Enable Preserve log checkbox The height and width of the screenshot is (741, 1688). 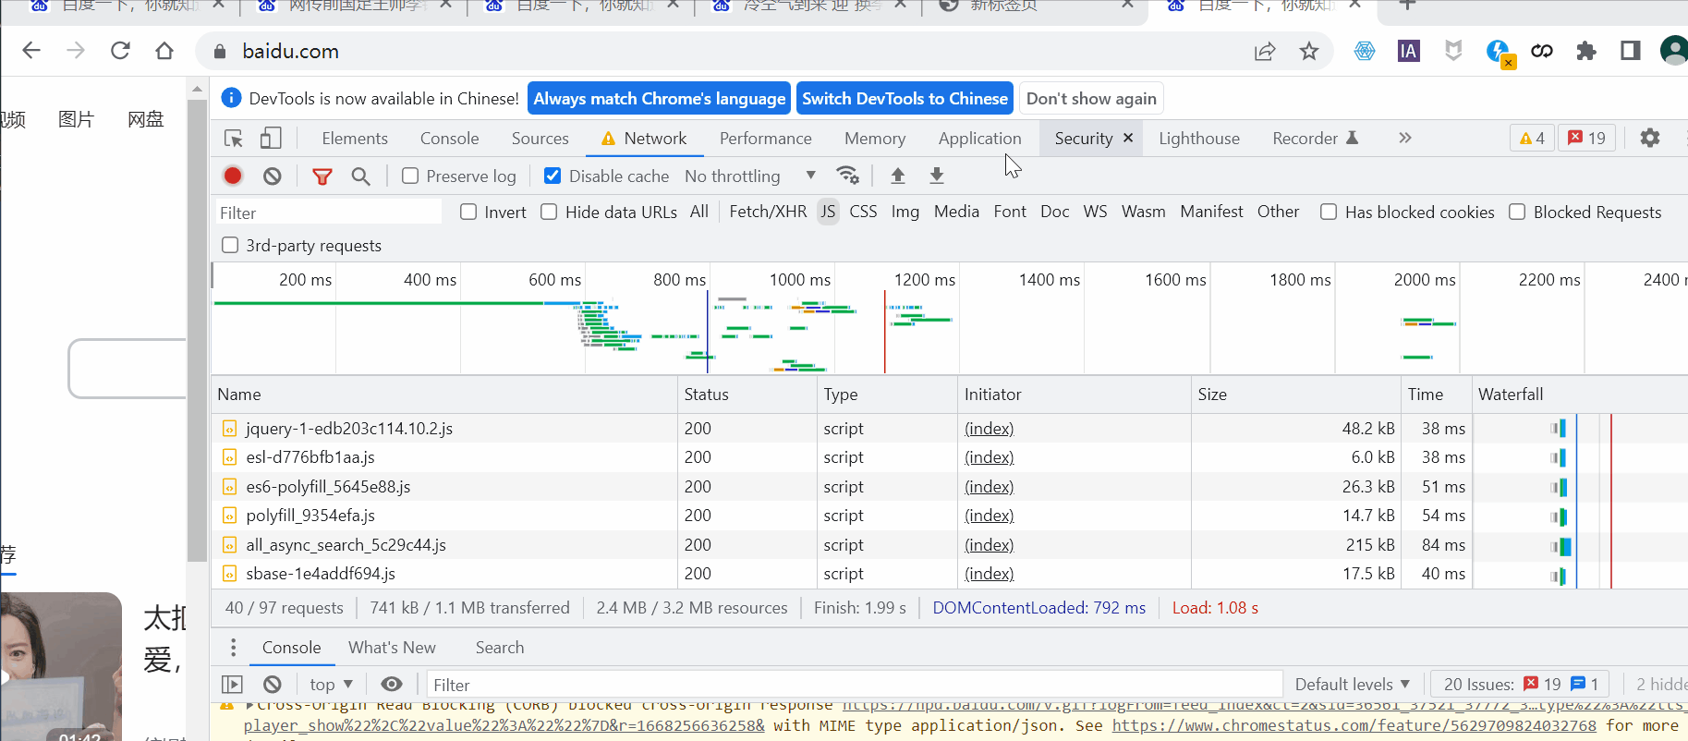coord(410,176)
